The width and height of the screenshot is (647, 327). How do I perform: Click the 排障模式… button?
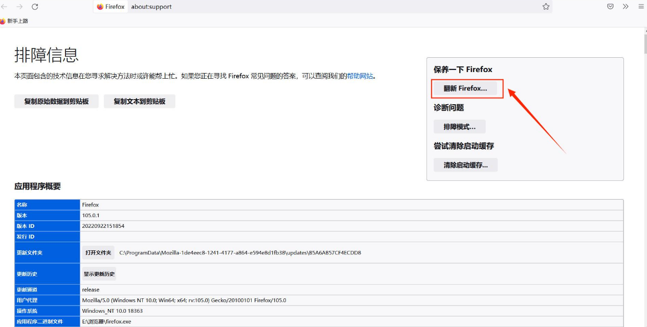click(460, 127)
